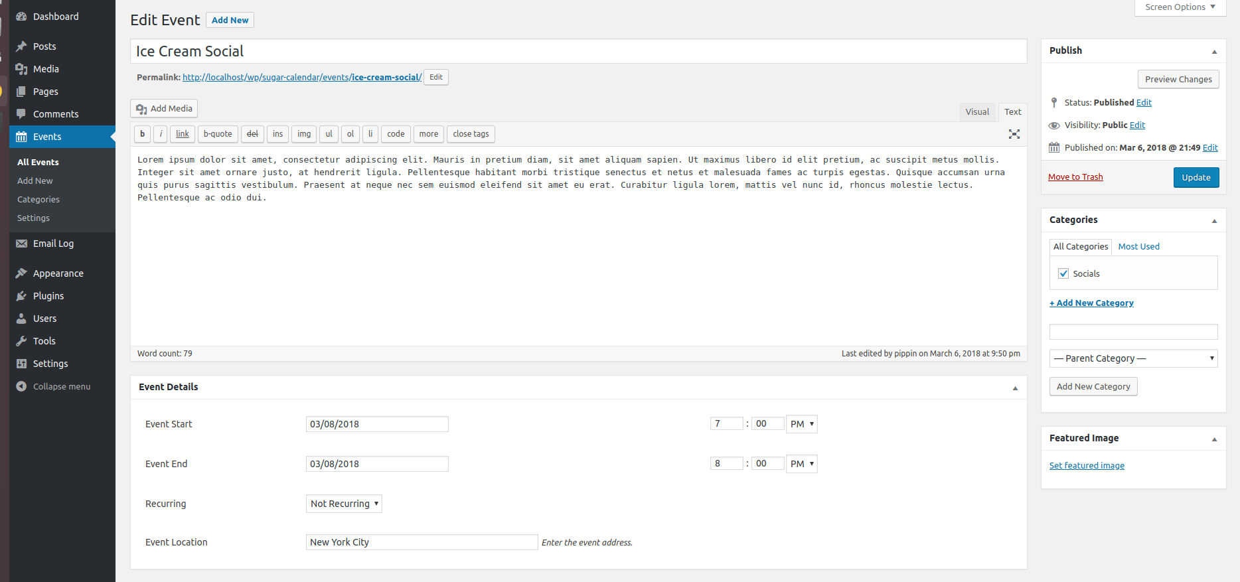Open Events Settings submenu item
Viewport: 1240px width, 582px height.
pos(33,218)
